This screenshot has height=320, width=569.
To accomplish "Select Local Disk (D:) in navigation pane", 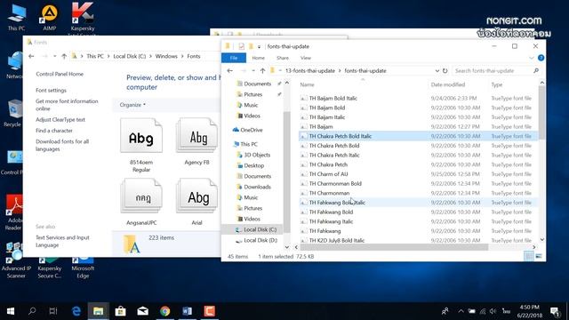I will tap(260, 240).
